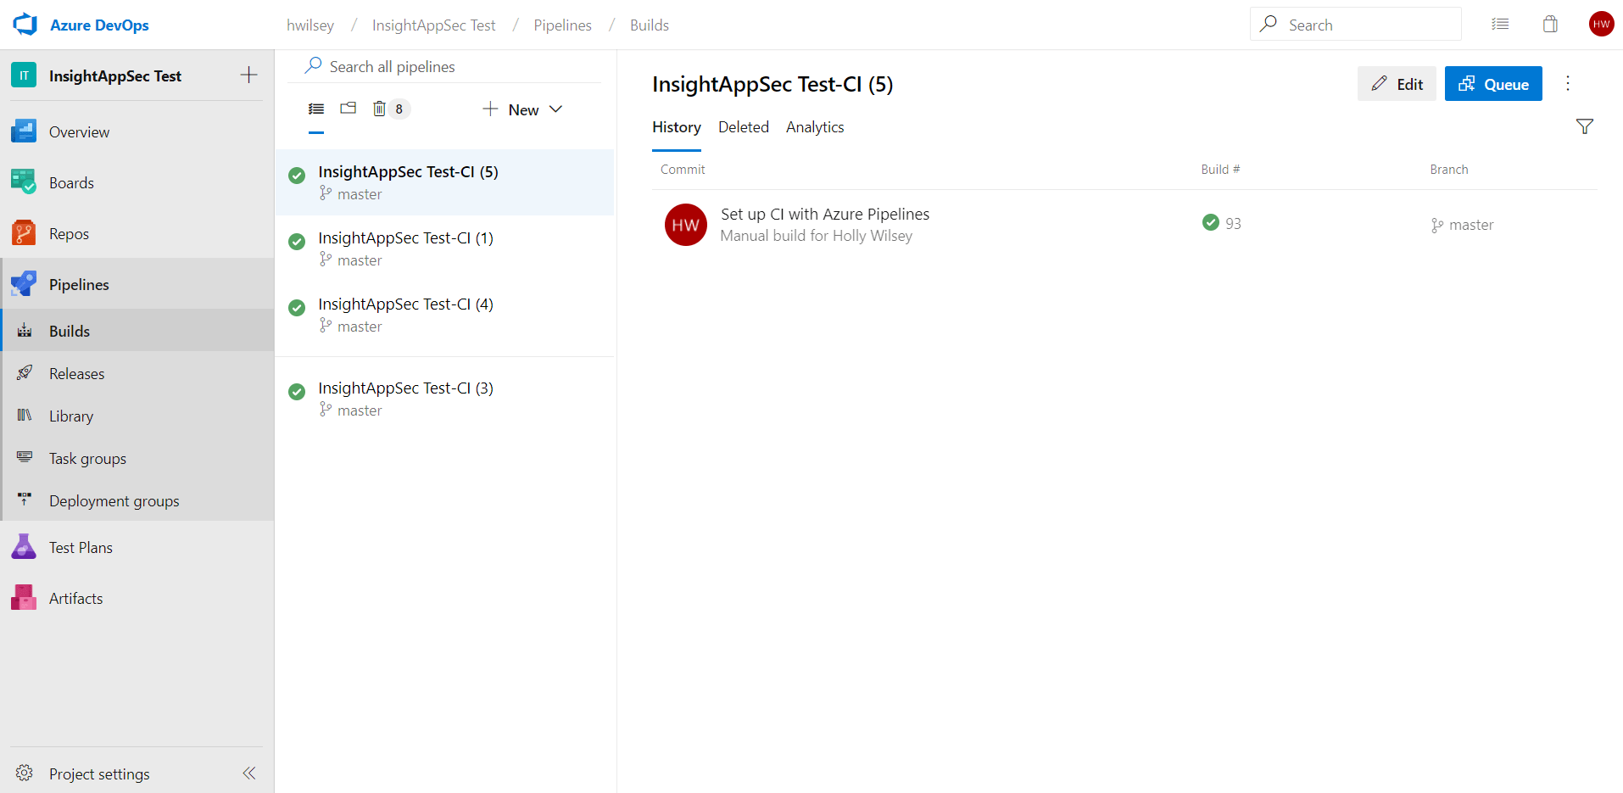Open Repos from the sidebar
This screenshot has height=793, width=1623.
(x=68, y=234)
